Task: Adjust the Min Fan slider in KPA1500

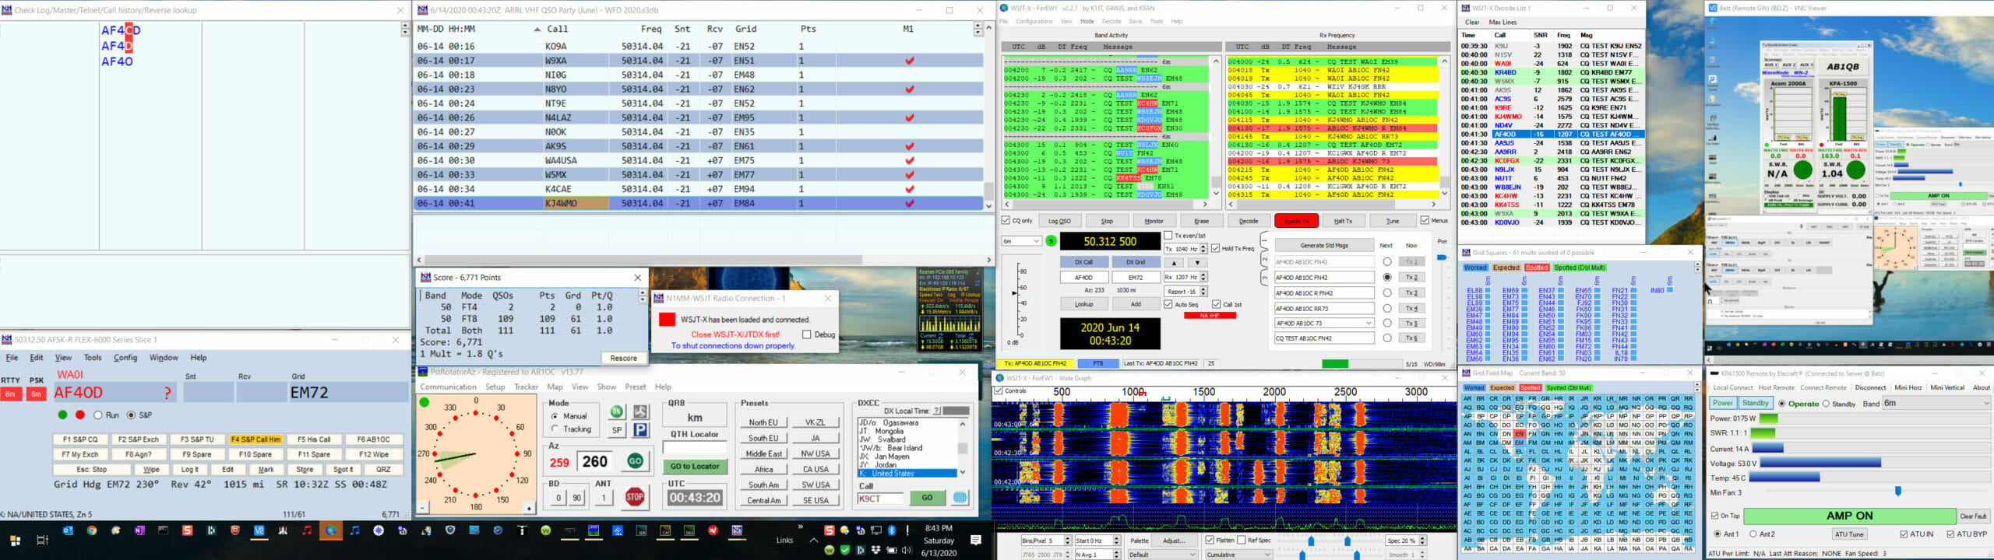Action: [x=1897, y=492]
